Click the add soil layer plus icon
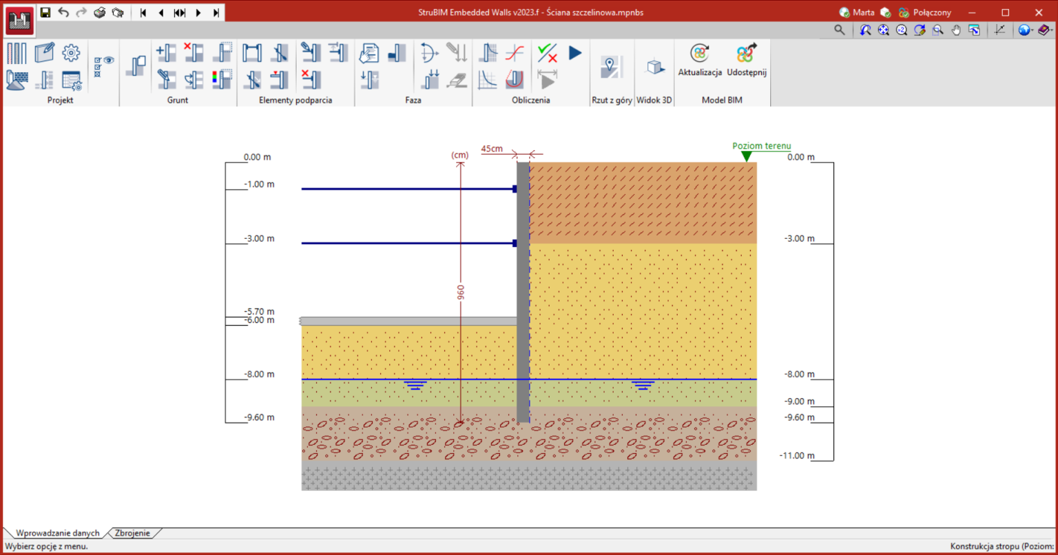 click(166, 53)
